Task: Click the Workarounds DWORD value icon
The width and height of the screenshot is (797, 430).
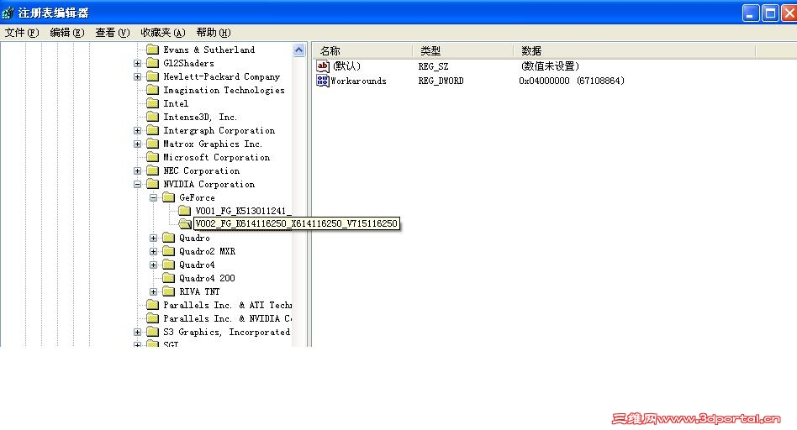Action: coord(323,81)
